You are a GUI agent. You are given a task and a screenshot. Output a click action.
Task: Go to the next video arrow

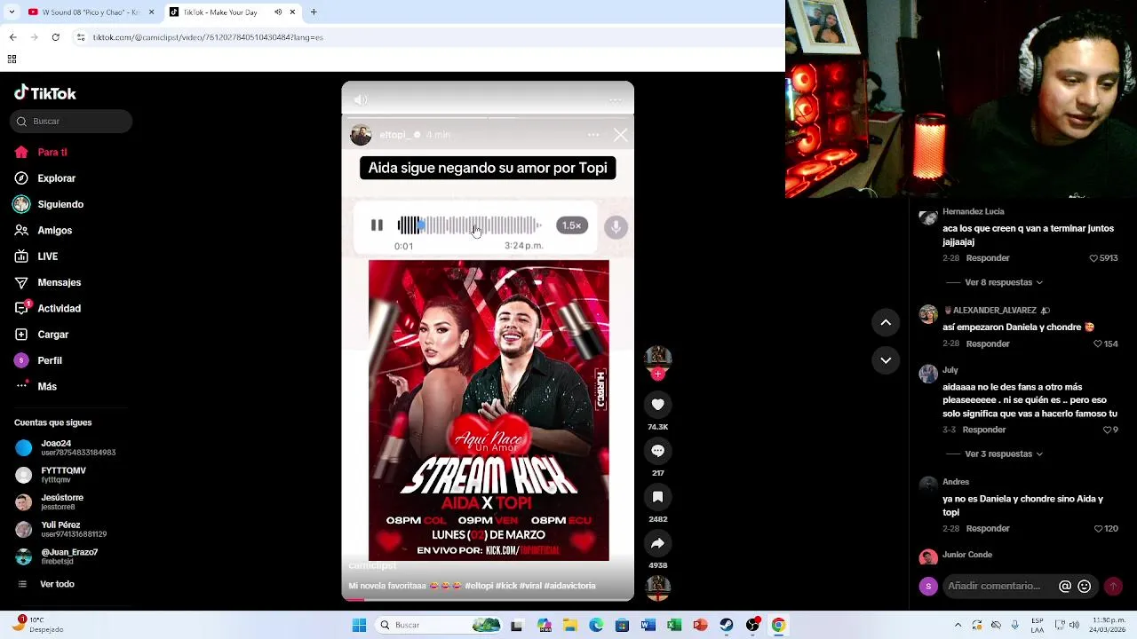click(886, 360)
